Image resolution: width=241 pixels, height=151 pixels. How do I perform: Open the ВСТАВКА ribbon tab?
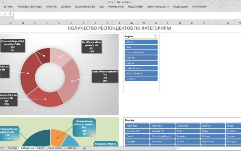coord(8,7)
